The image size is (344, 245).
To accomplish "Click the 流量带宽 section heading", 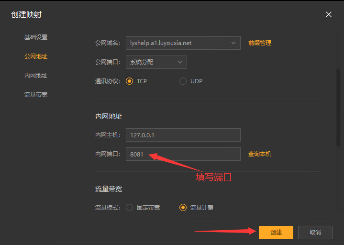I will pyautogui.click(x=109, y=189).
